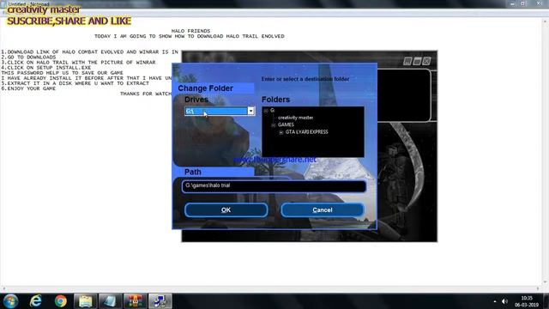
Task: Click the Notepad vertical scrollbar up arrow
Action: point(546,21)
